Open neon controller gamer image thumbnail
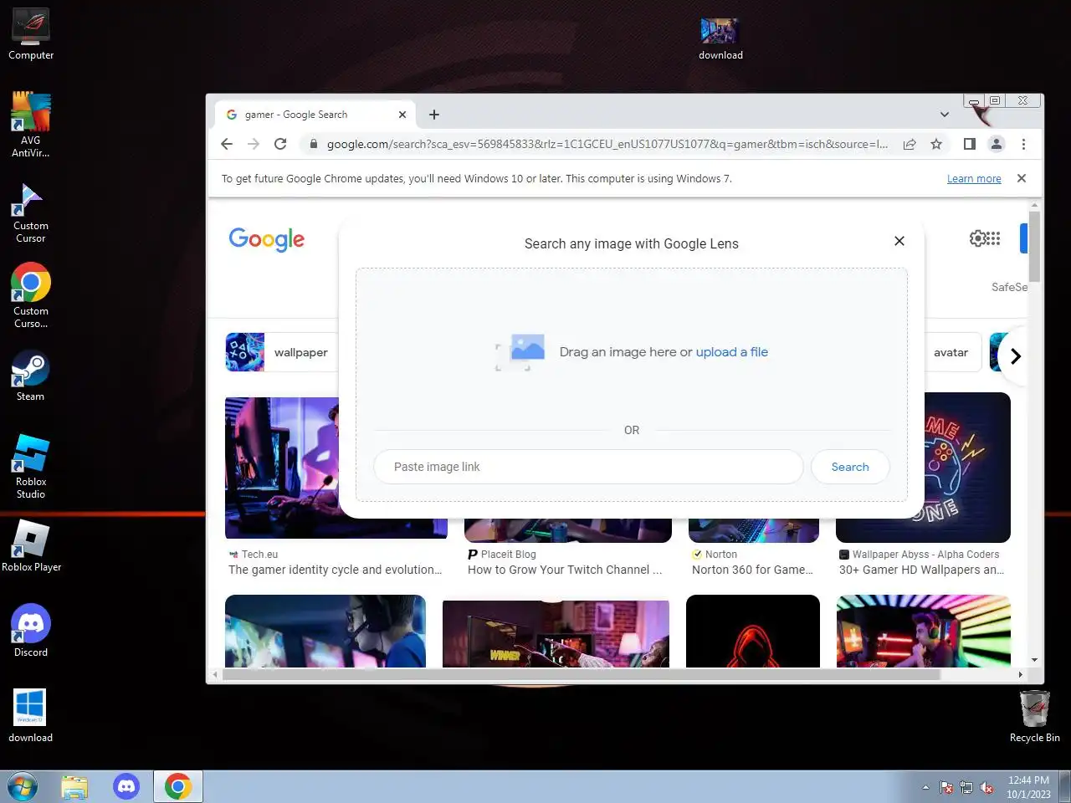Screen dimensions: 1071x803 tap(966, 467)
